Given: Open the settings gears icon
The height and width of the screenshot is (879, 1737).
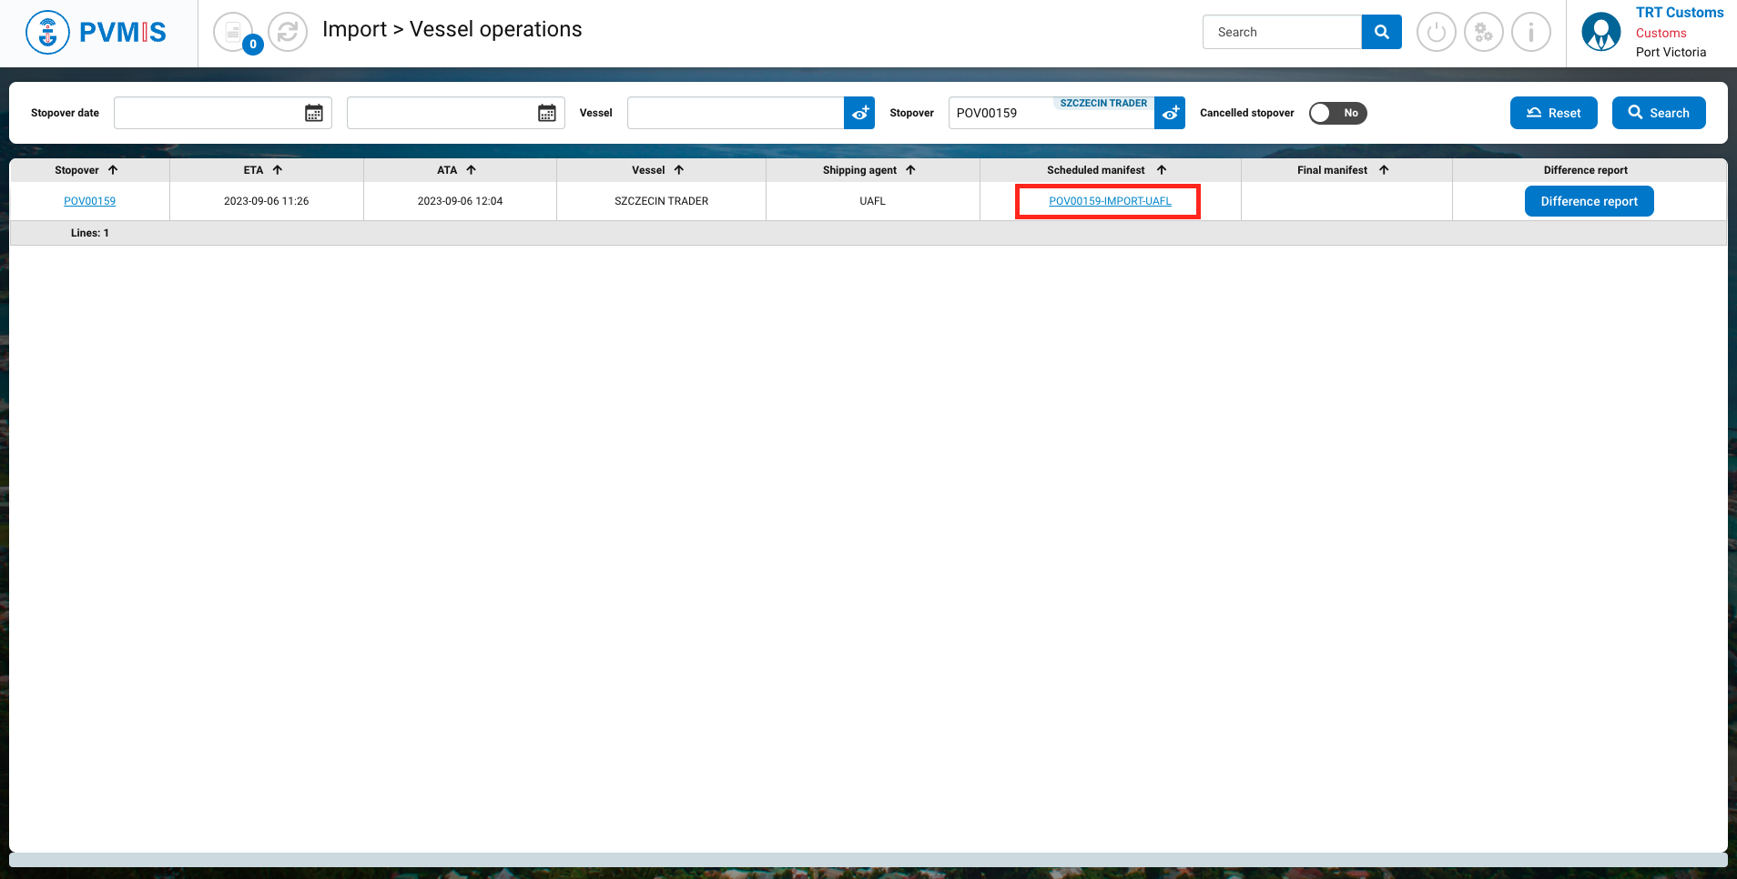Looking at the screenshot, I should tap(1483, 33).
